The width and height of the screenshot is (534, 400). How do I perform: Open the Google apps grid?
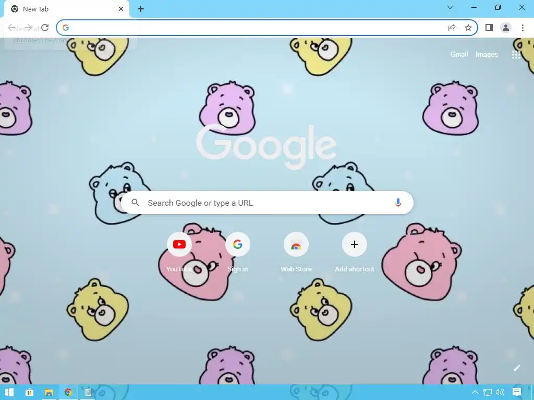516,54
